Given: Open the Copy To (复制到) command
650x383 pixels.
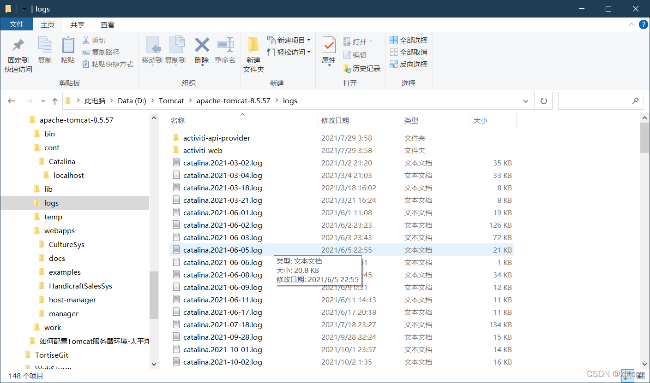Looking at the screenshot, I should (175, 50).
